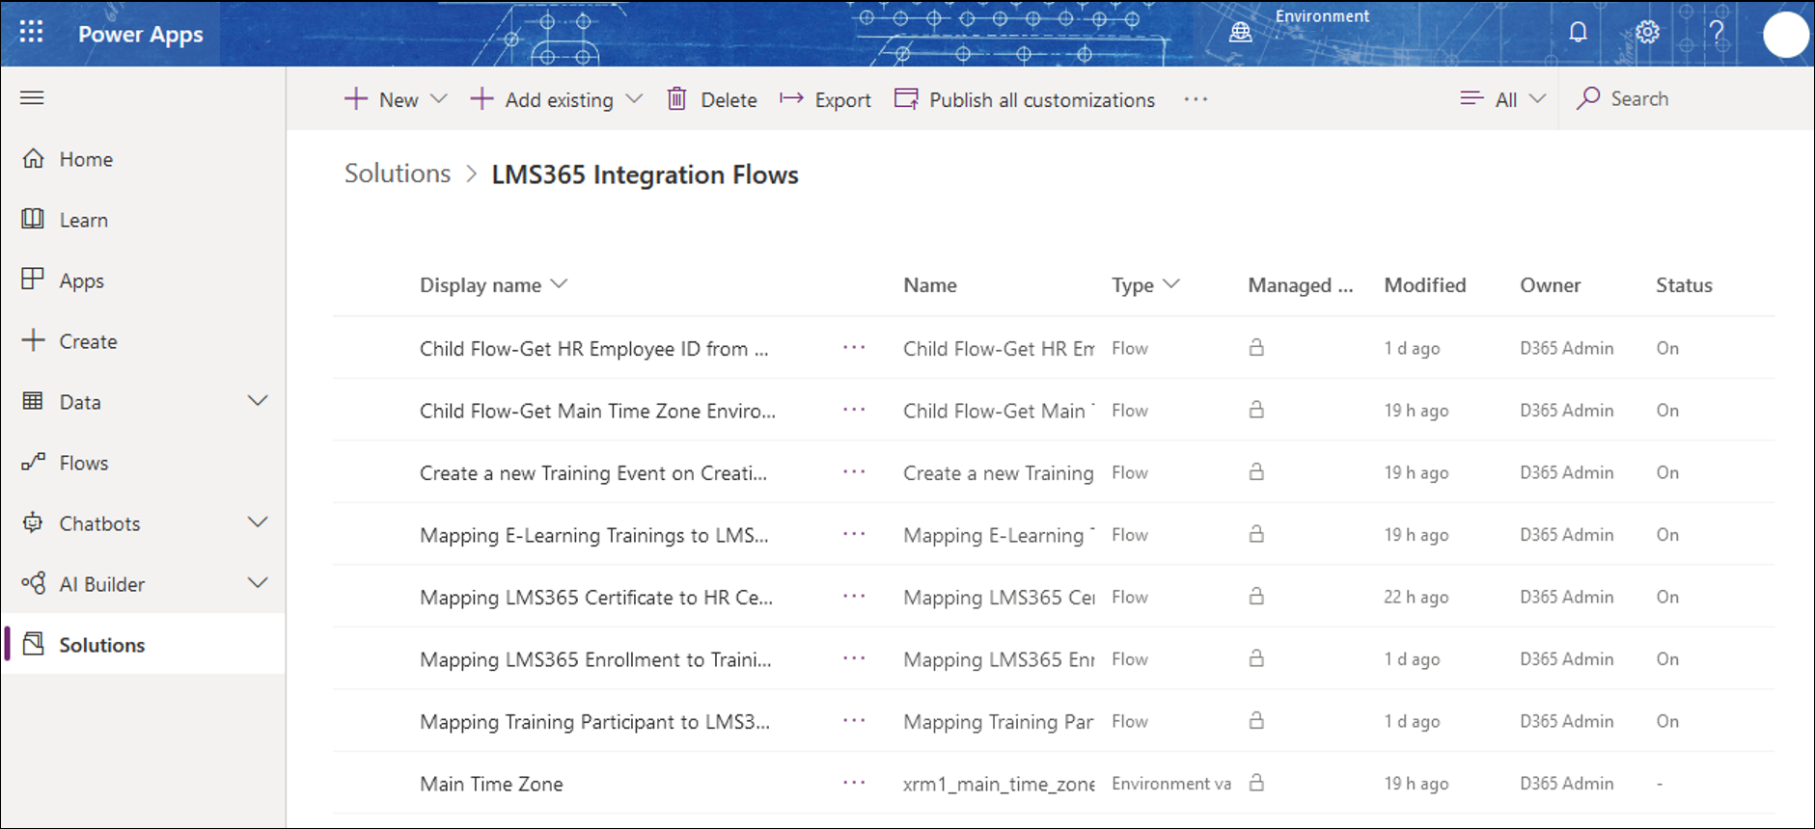Open the settings gear
The height and width of the screenshot is (829, 1815).
click(x=1647, y=32)
